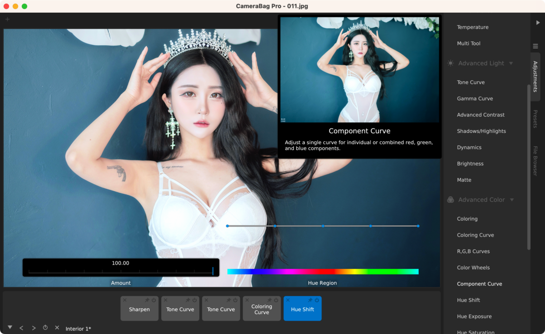Click the adjustments panel vertical scrollbar

click(529, 167)
